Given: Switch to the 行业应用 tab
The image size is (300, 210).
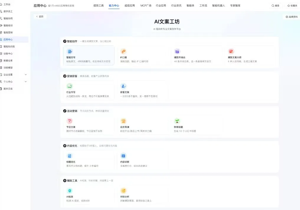Looking at the screenshot, I should 161,6.
